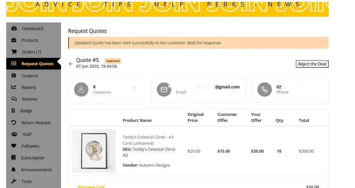Click the Followers heart icon
Screen dimensions: 355x188
pos(14,146)
